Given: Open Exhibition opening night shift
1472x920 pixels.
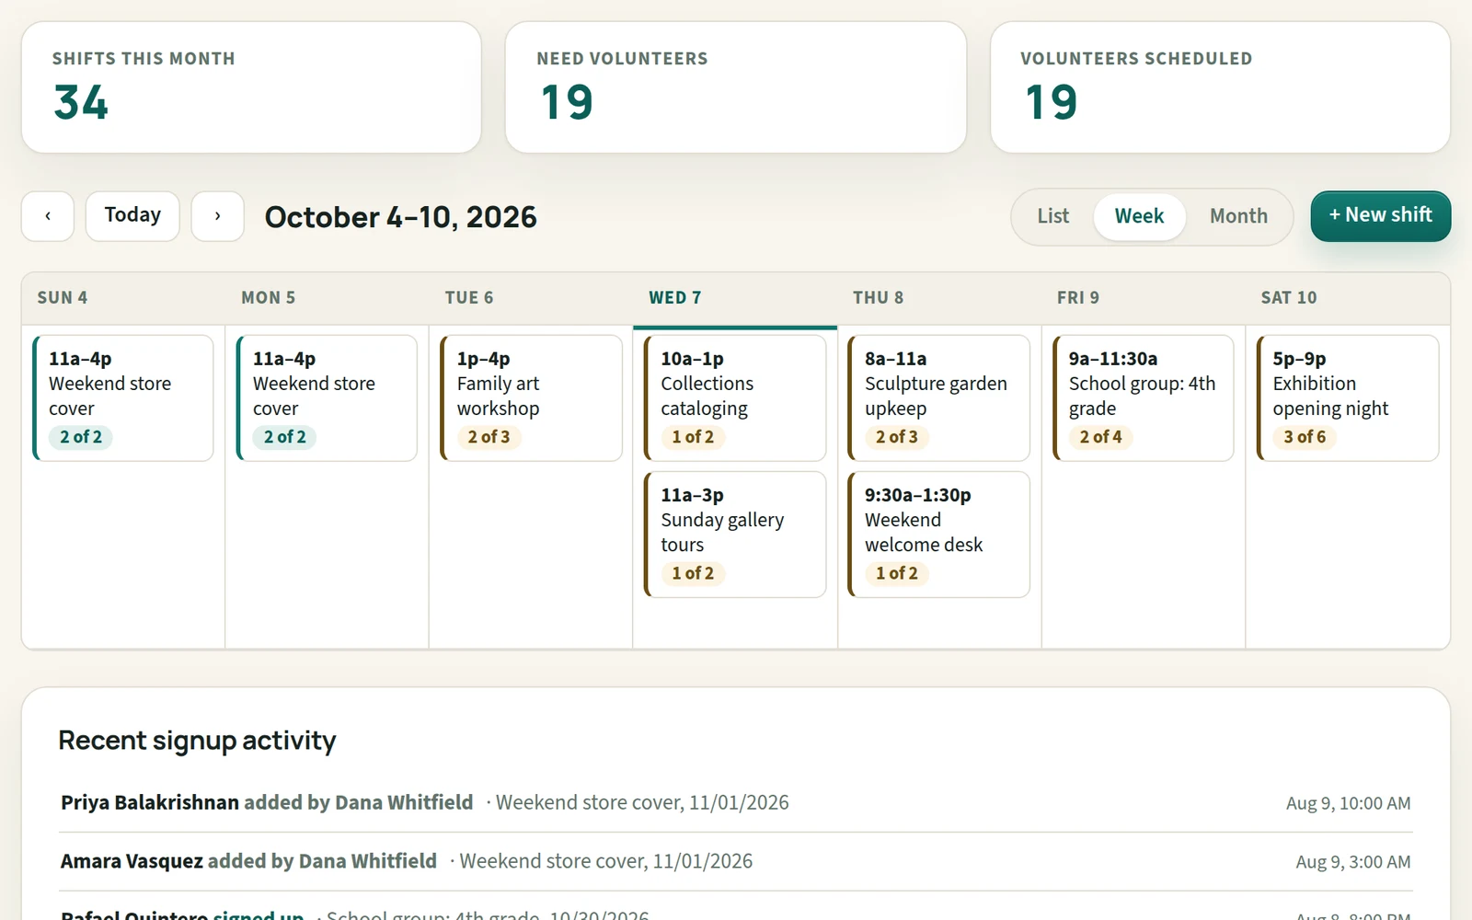Looking at the screenshot, I should [x=1348, y=397].
